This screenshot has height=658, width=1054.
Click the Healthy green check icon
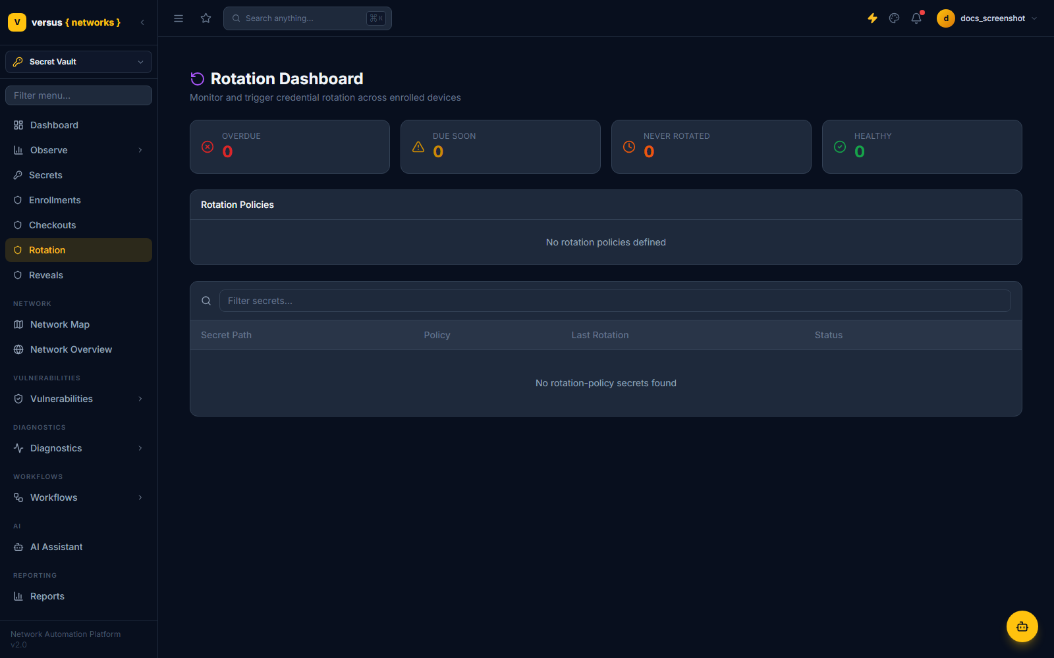840,147
